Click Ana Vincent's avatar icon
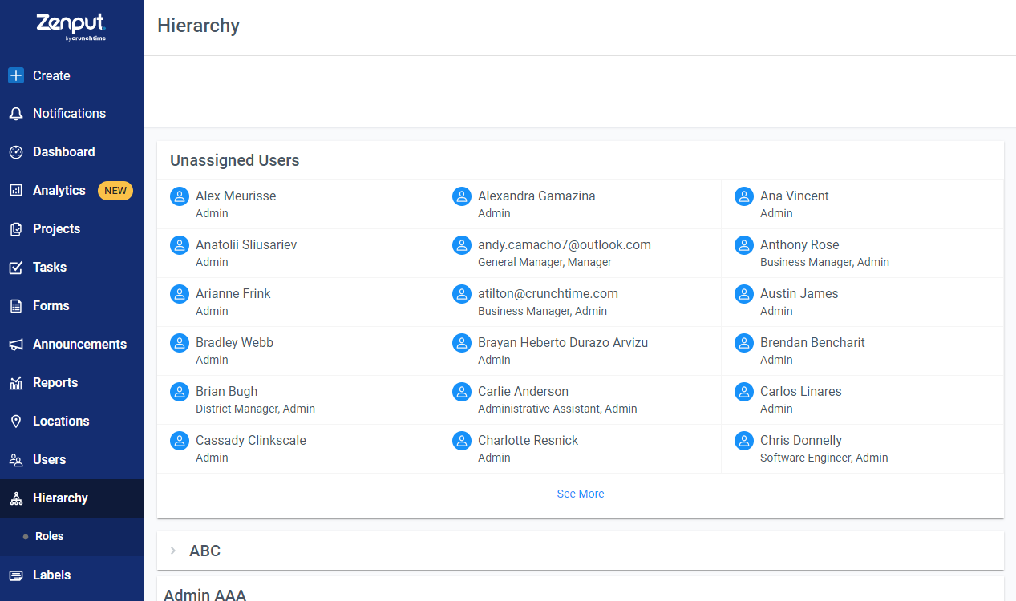Screen dimensions: 1016x601 click(744, 196)
